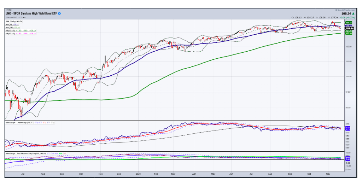Click the green up-arrow next to 108.24

tap(353, 14)
